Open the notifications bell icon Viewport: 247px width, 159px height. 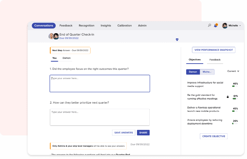point(216,26)
